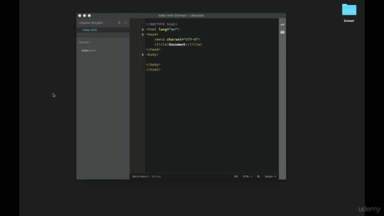Screen dimensions: 384x216
Task: Open Live Preview lightning icon
Action: pos(283,25)
